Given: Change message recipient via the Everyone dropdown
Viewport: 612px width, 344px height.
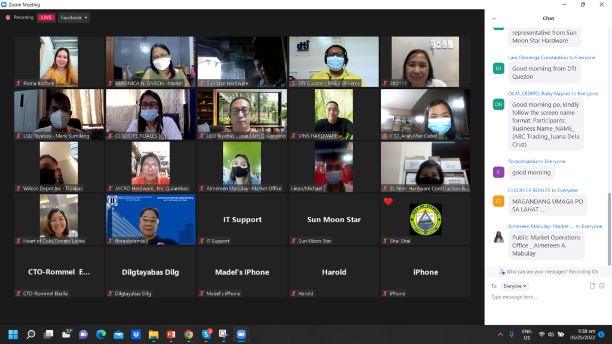Looking at the screenshot, I should tap(515, 285).
